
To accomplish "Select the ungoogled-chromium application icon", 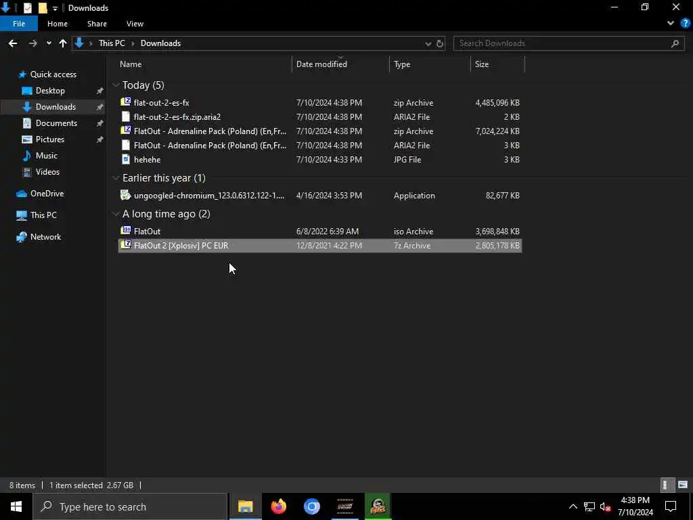I will [125, 195].
